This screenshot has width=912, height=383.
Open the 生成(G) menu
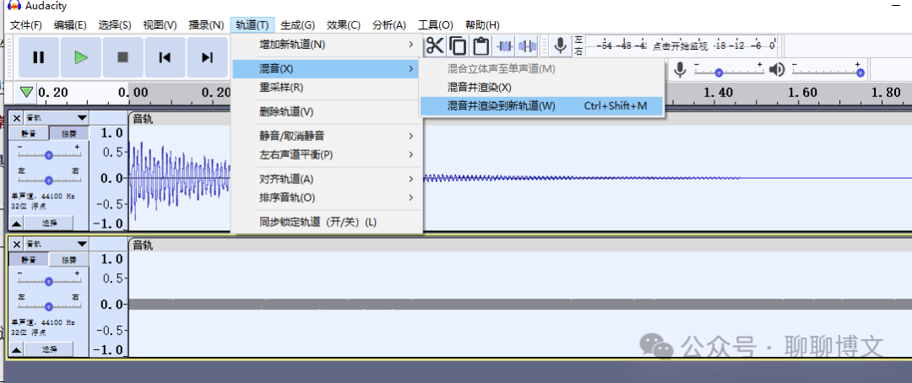point(297,25)
